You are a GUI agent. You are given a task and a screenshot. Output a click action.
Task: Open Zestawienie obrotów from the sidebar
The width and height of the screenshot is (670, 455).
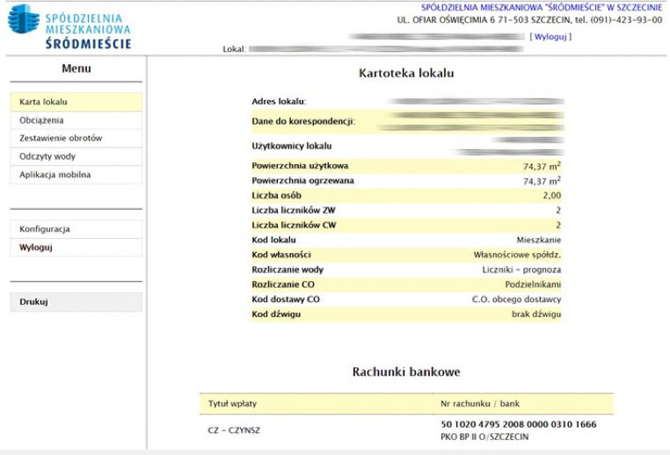click(x=61, y=139)
